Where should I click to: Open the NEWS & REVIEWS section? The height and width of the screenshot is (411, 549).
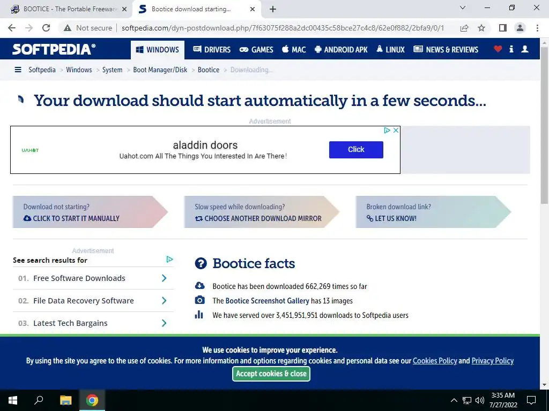446,50
